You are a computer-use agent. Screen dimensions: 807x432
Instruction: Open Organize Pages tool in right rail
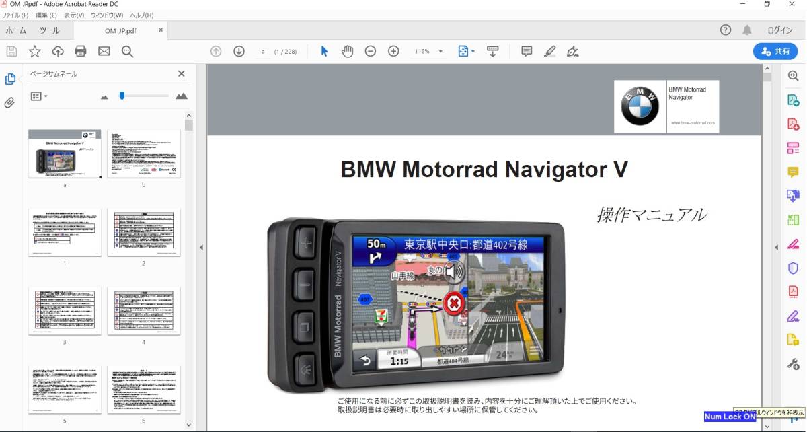click(x=794, y=148)
